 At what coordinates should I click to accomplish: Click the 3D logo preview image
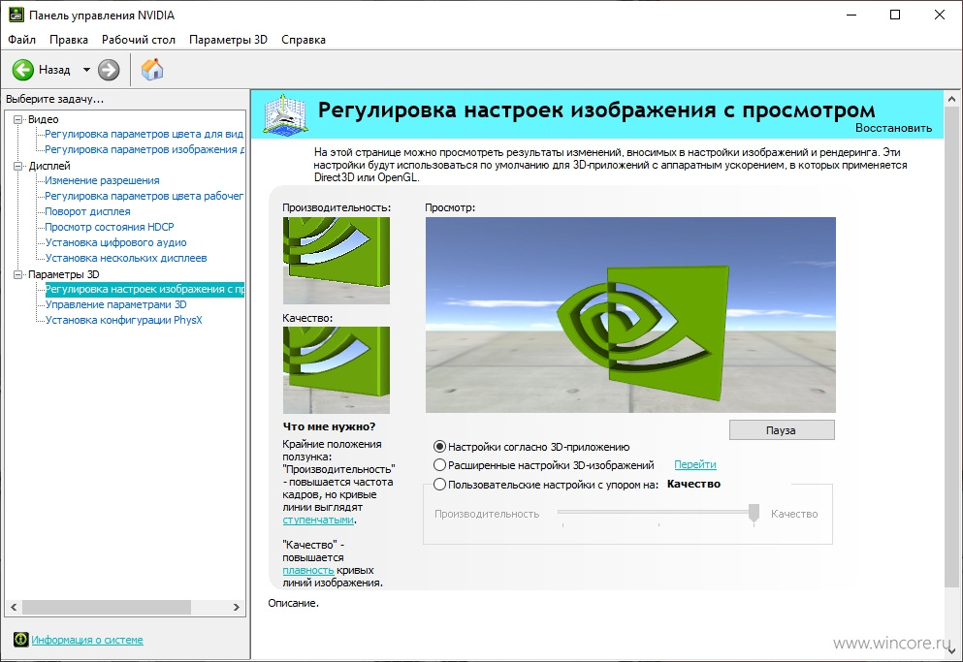[630, 314]
